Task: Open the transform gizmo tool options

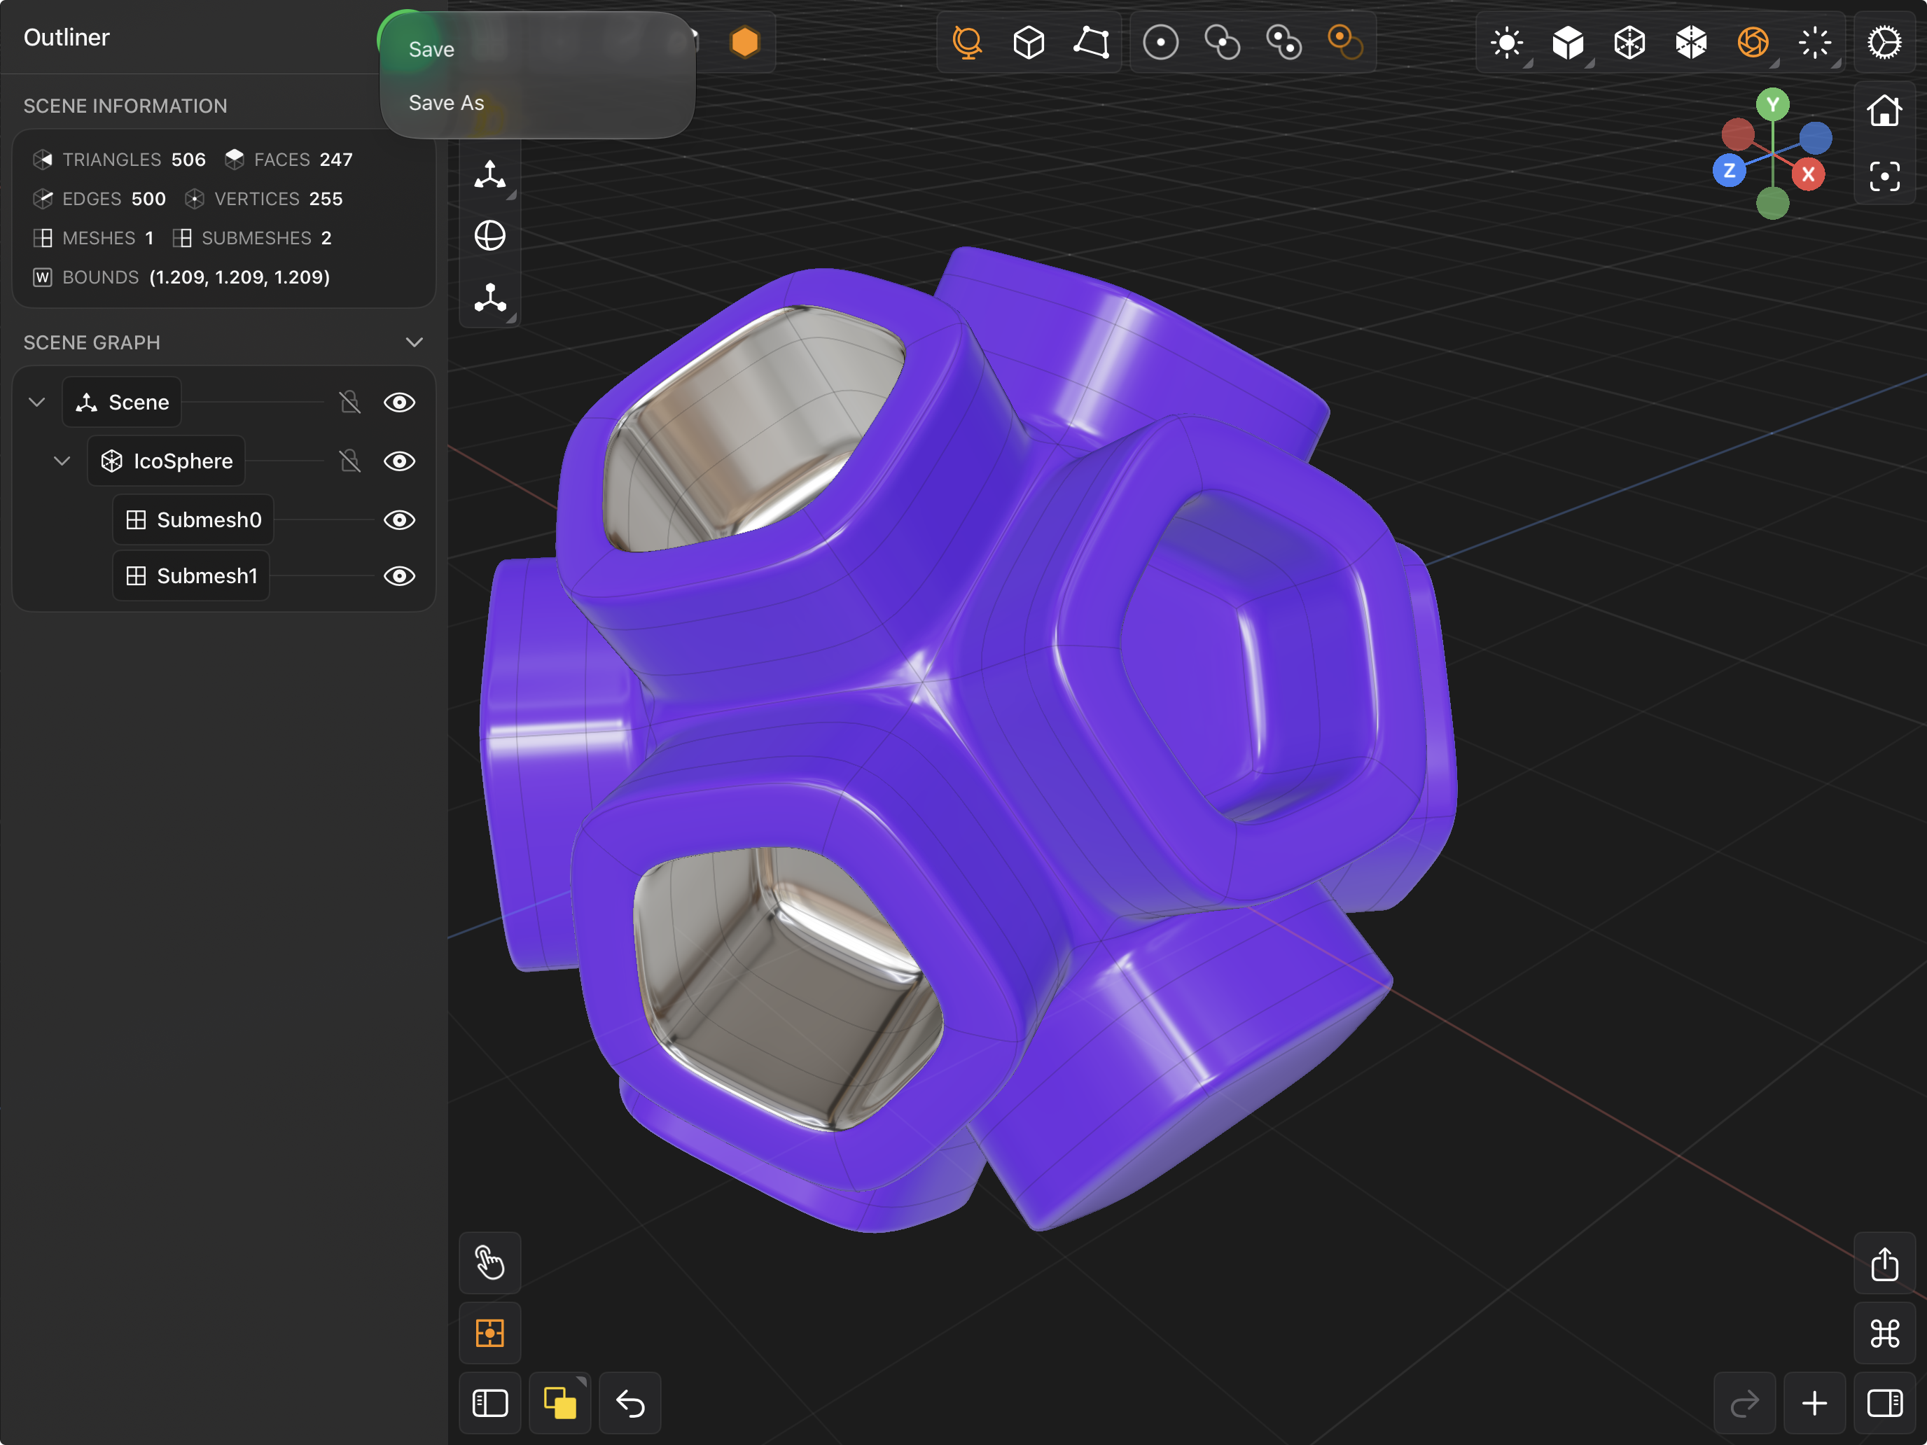Action: (489, 174)
